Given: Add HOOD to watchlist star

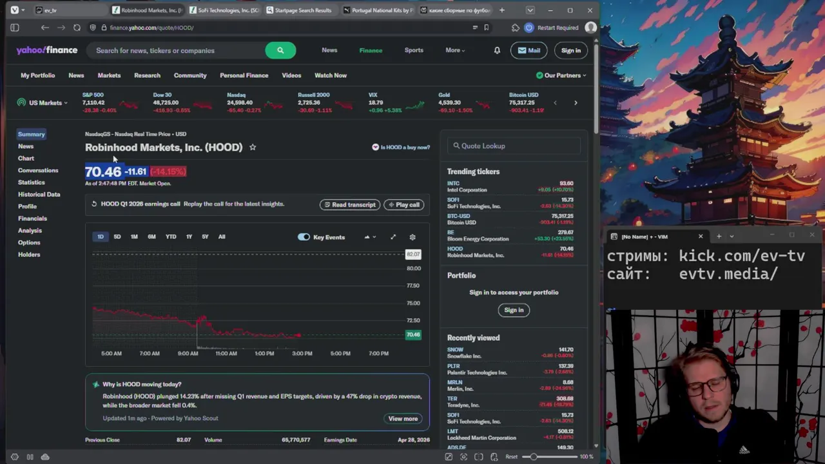Looking at the screenshot, I should click(x=253, y=147).
